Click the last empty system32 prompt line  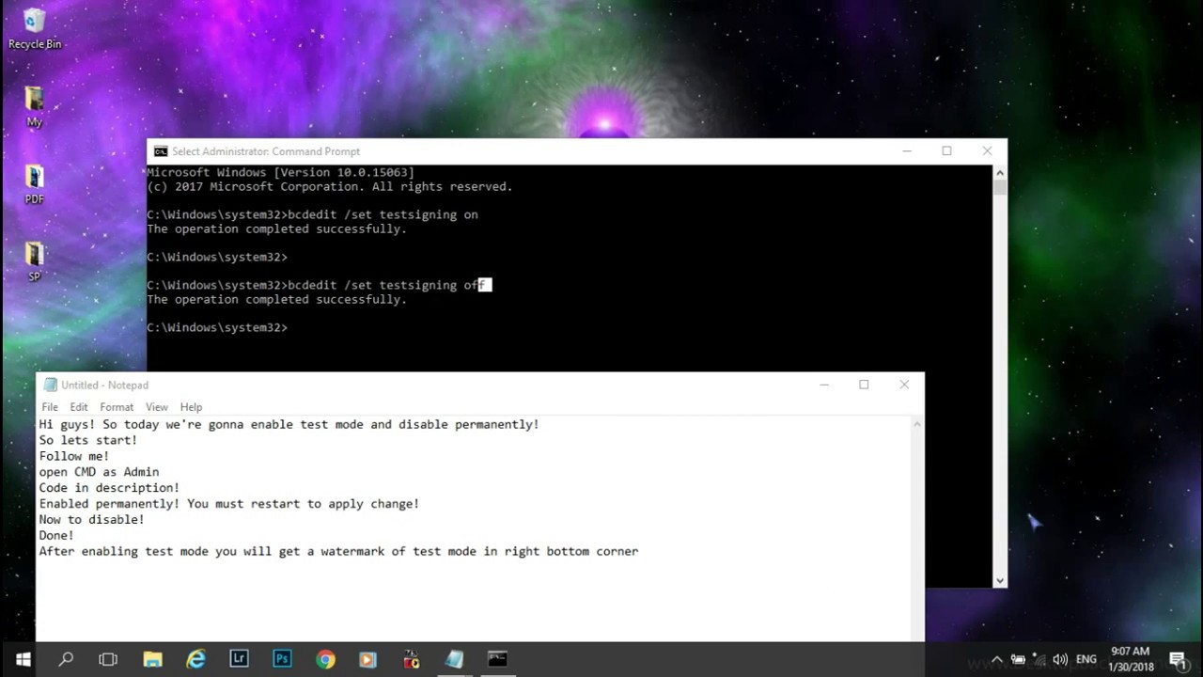click(217, 327)
